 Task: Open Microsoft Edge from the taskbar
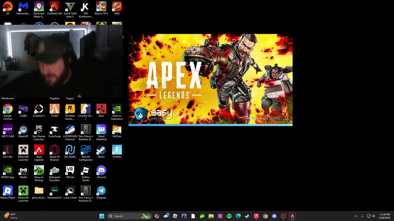click(x=238, y=216)
